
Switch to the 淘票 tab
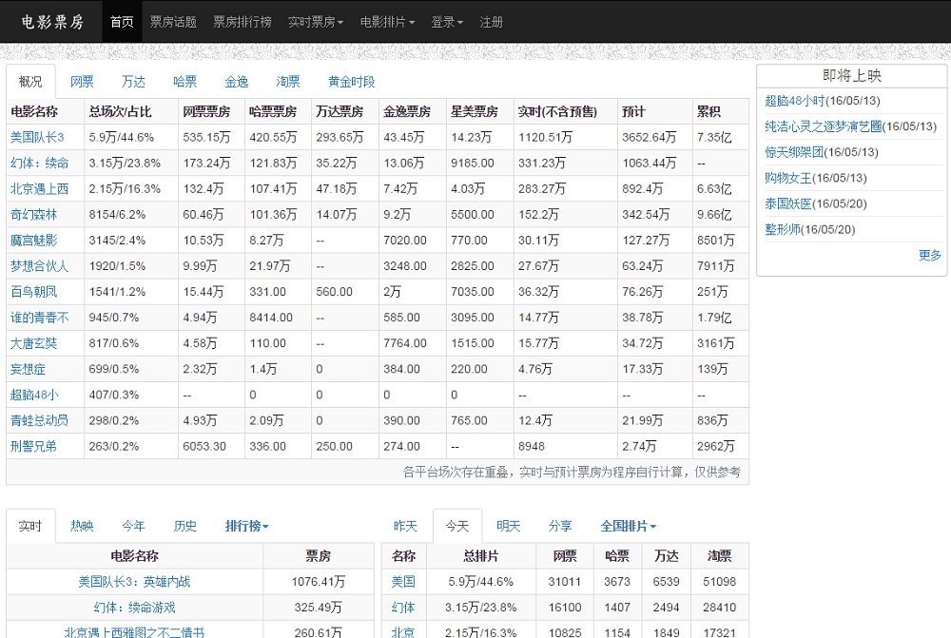click(288, 82)
